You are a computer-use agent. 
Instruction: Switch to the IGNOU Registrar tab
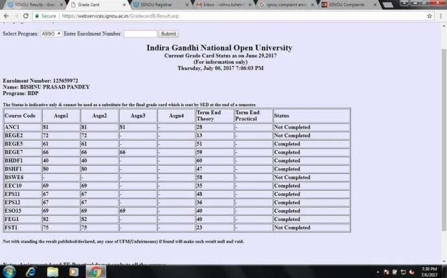[159, 5]
